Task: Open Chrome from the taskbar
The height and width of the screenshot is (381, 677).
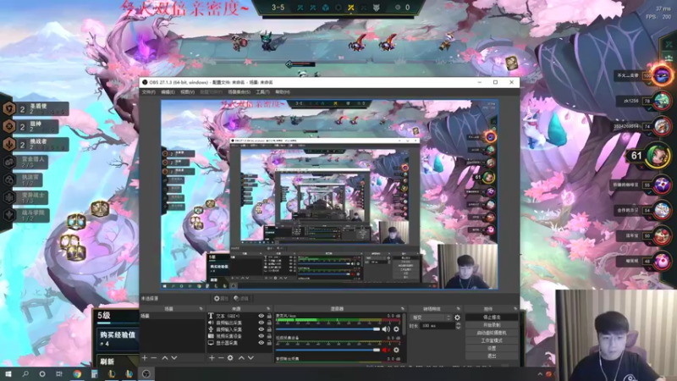Action: (77, 373)
